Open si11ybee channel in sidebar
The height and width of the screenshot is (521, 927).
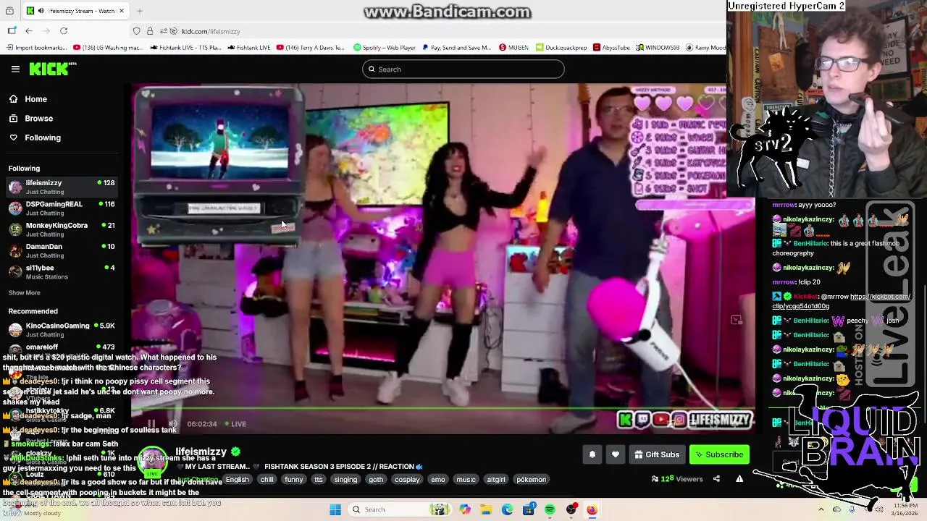tap(62, 272)
